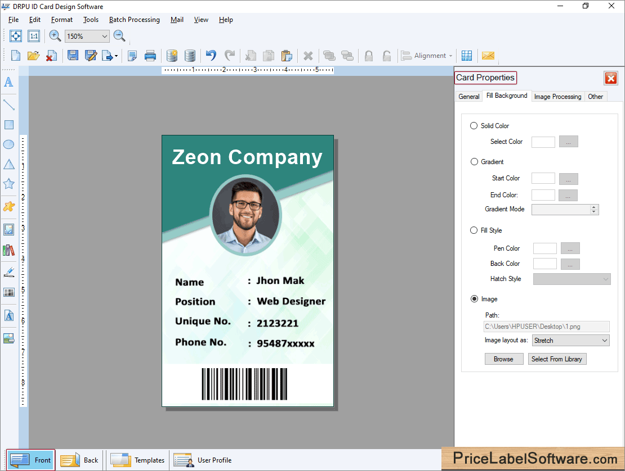The image size is (625, 471).
Task: Click the Email card toolbar icon
Action: tap(488, 56)
